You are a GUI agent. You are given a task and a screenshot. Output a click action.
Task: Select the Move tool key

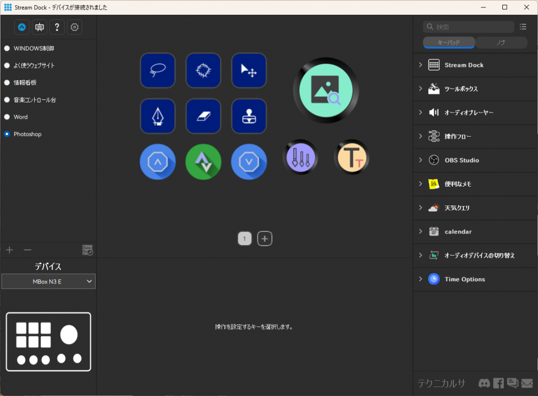pos(249,70)
